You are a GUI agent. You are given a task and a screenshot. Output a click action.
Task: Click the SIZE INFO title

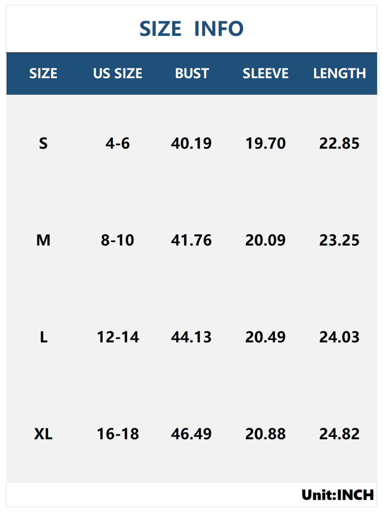[x=191, y=29]
